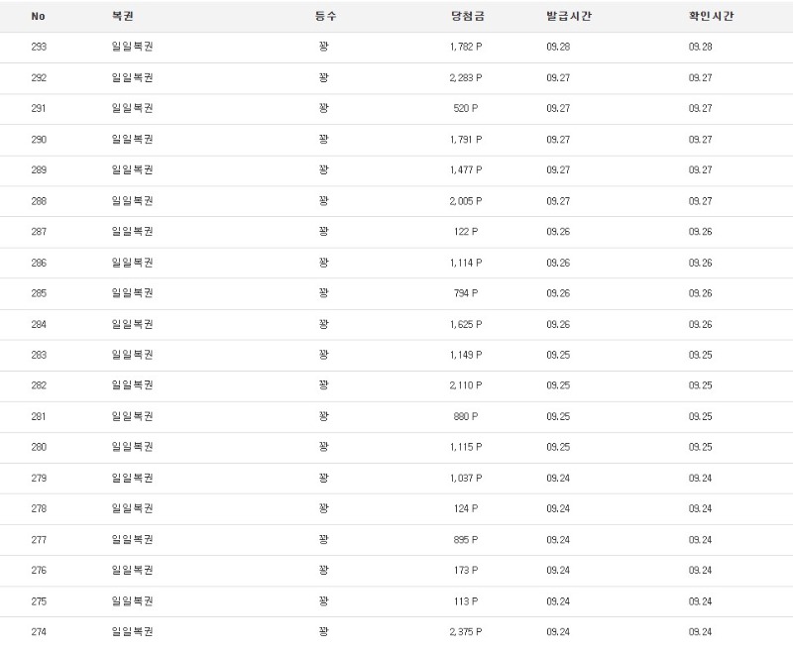The image size is (793, 651).
Task: Click the 꽝 rank in row 289
Action: pyautogui.click(x=323, y=170)
